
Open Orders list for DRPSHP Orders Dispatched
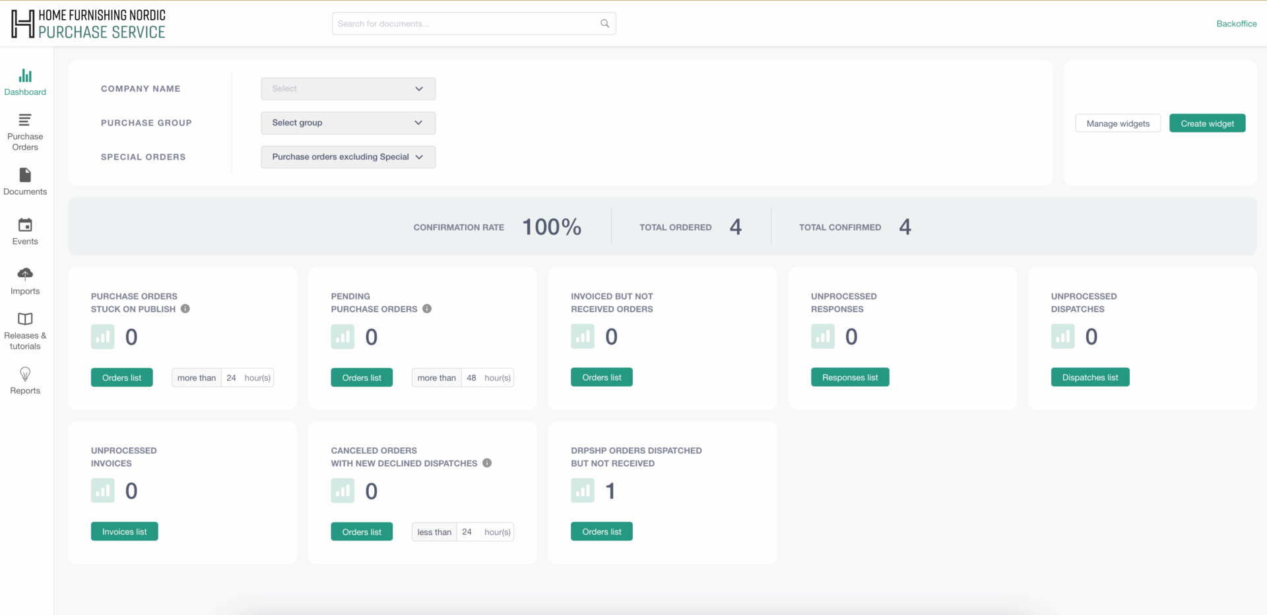[602, 532]
